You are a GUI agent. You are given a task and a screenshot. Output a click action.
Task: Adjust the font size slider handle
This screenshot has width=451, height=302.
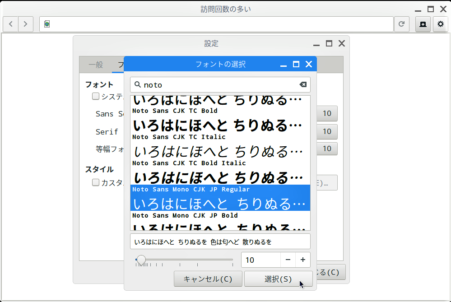(141, 260)
